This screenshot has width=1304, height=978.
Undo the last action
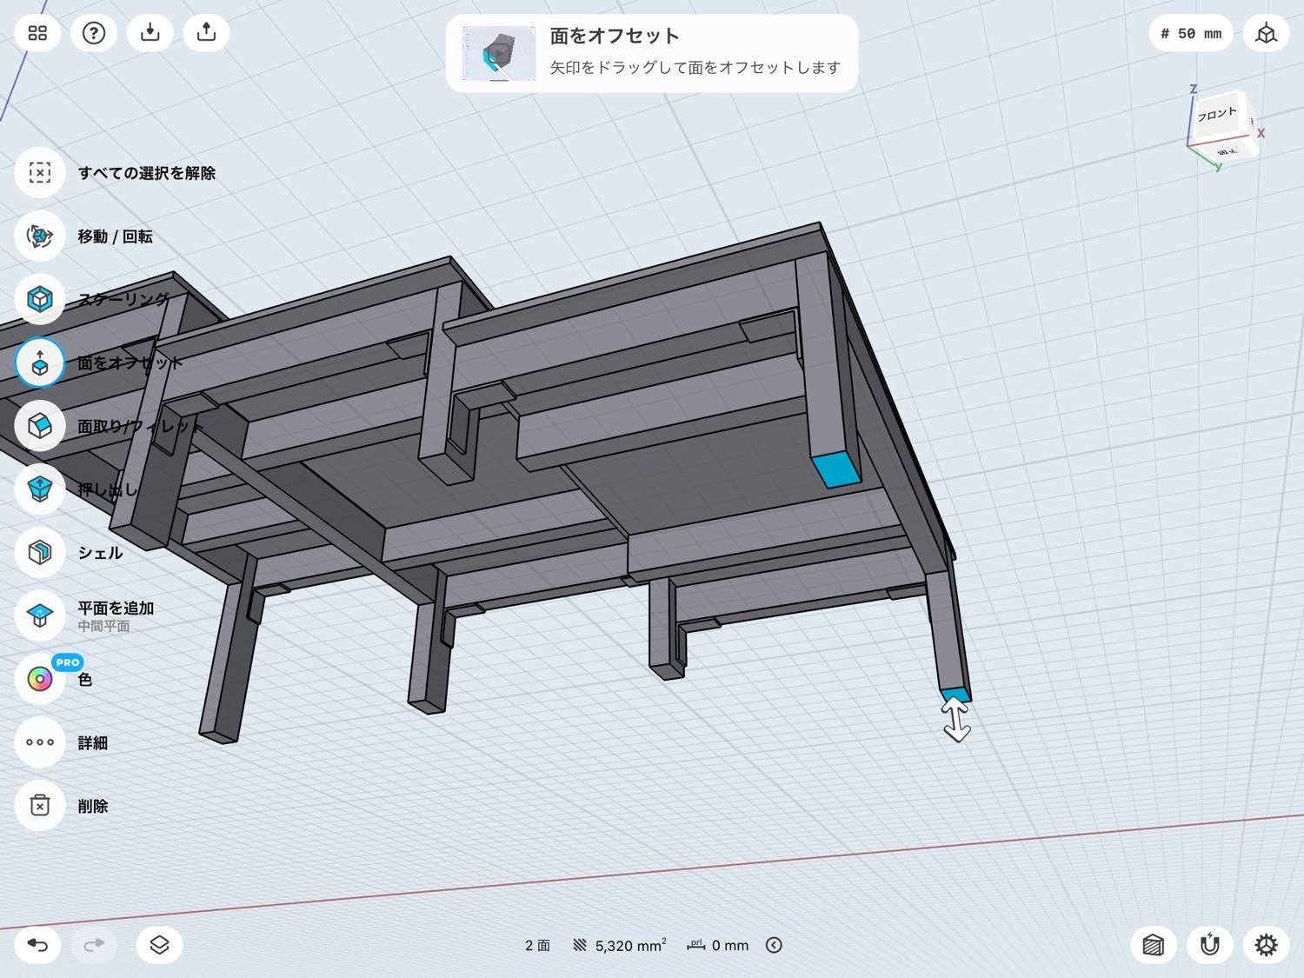pos(37,945)
